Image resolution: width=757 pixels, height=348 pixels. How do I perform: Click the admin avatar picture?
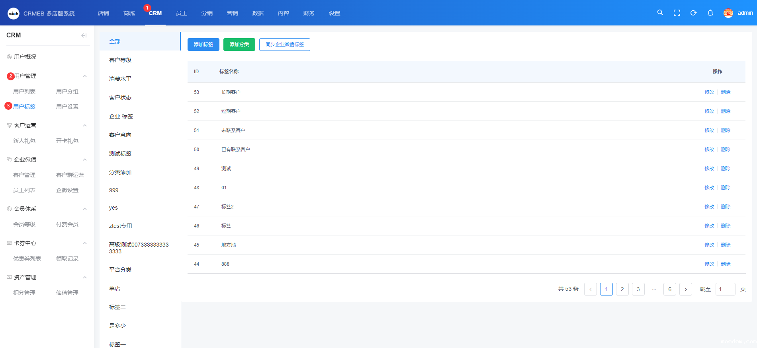(x=728, y=13)
